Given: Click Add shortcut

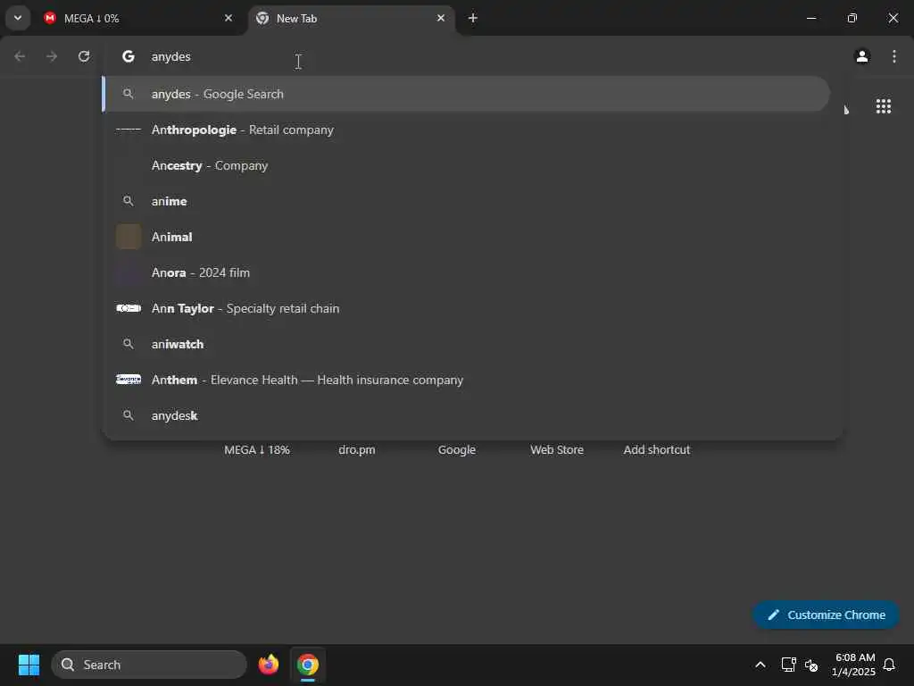Looking at the screenshot, I should coord(657,450).
